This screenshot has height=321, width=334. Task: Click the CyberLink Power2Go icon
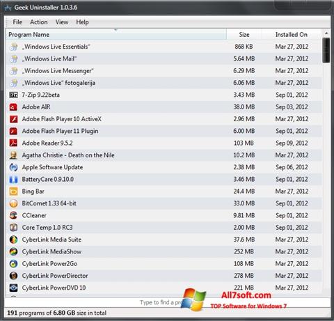[13, 264]
